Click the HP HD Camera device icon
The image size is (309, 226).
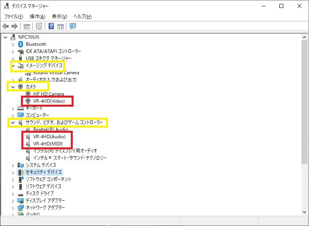(28, 94)
